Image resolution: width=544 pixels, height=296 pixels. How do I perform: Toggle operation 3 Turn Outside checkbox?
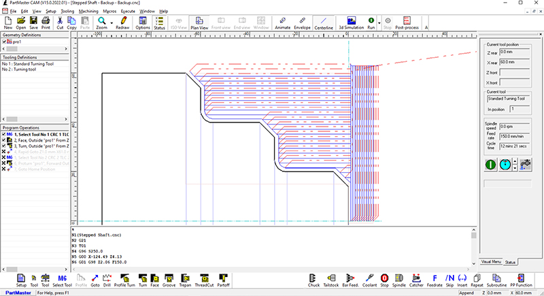[4, 146]
